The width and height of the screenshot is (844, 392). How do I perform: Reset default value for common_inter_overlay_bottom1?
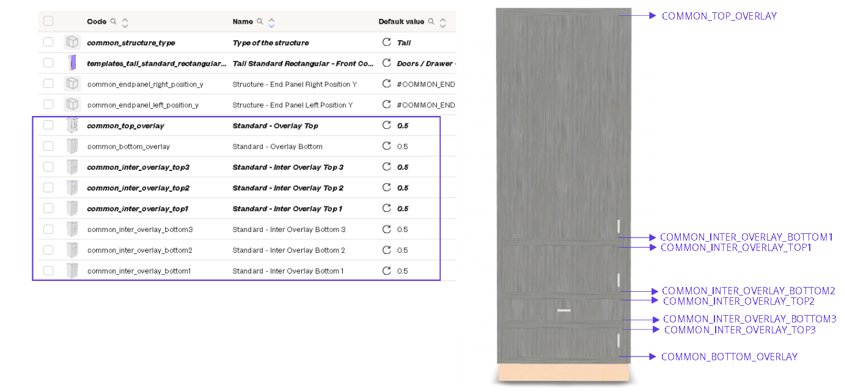pos(386,270)
